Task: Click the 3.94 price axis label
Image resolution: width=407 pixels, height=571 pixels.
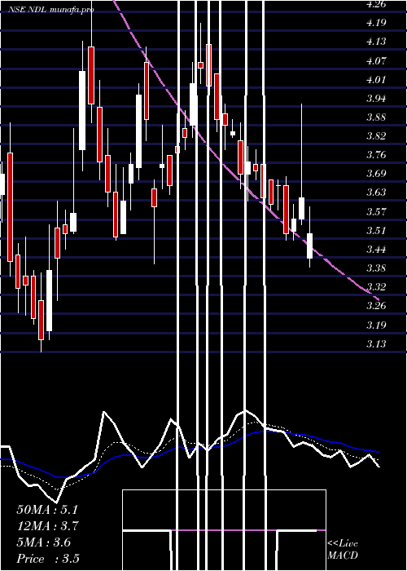Action: point(376,99)
